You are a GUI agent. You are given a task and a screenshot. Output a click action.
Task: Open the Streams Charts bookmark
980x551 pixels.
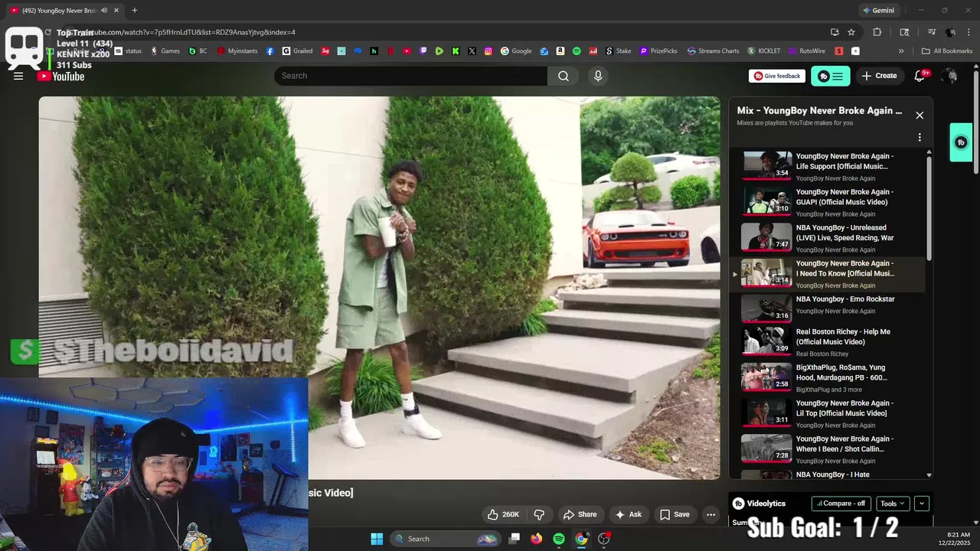coord(713,51)
